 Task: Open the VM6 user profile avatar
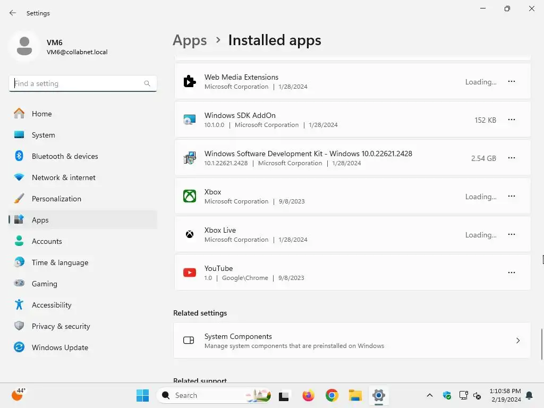click(24, 46)
